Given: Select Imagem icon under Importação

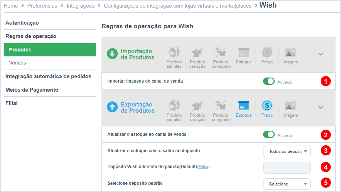Looking at the screenshot, I should [x=290, y=52].
